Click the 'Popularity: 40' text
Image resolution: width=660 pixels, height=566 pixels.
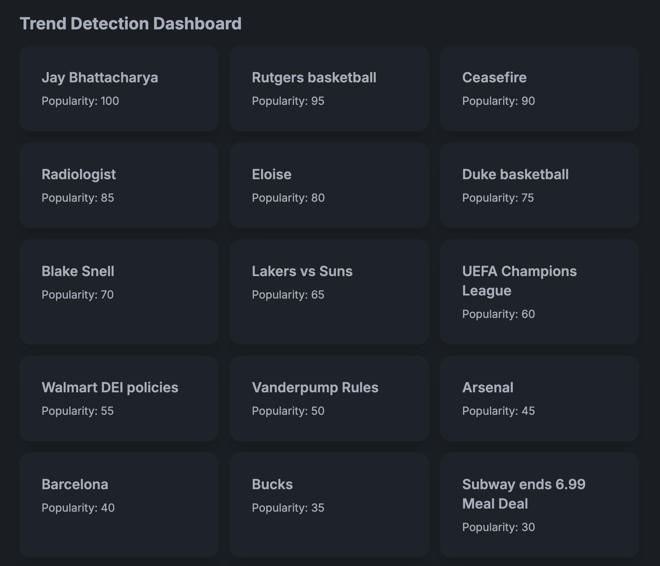click(78, 508)
